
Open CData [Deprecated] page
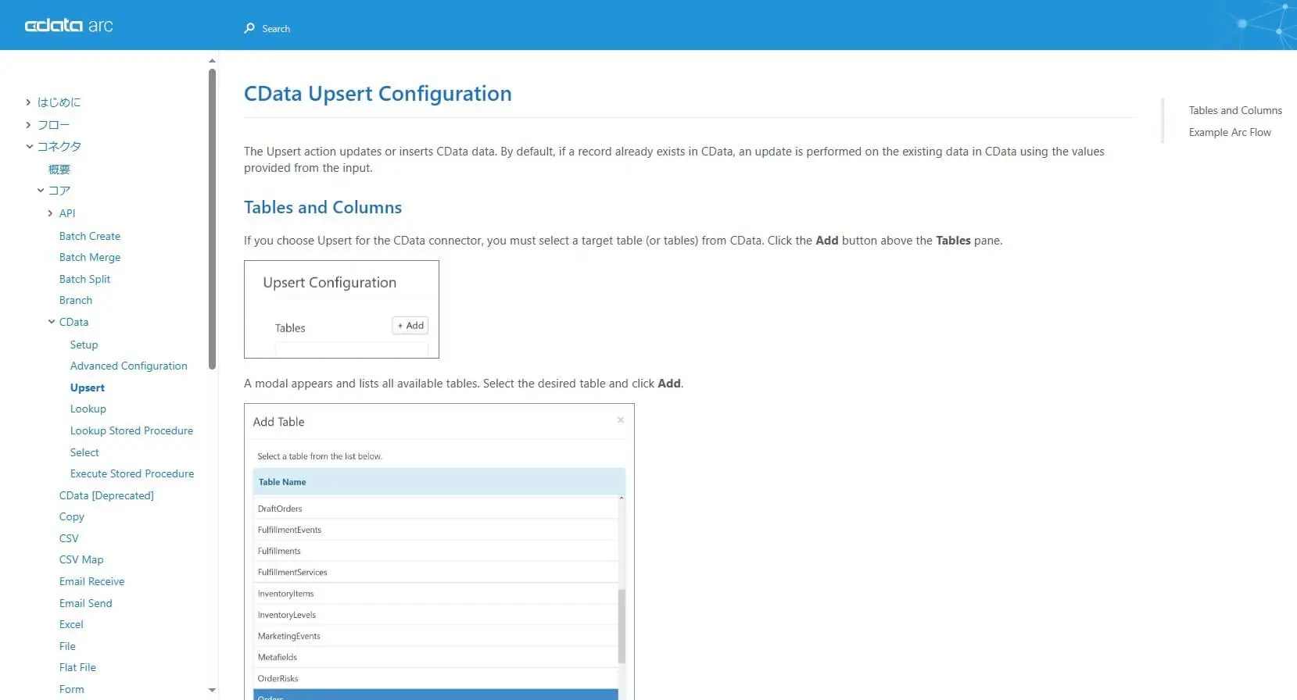pos(106,495)
